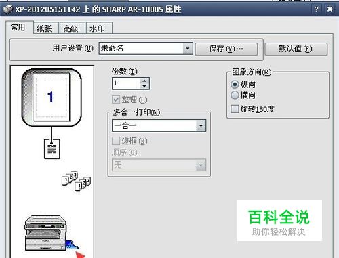Enable the 旋转180度 checkbox
339x258 pixels.
click(235, 109)
